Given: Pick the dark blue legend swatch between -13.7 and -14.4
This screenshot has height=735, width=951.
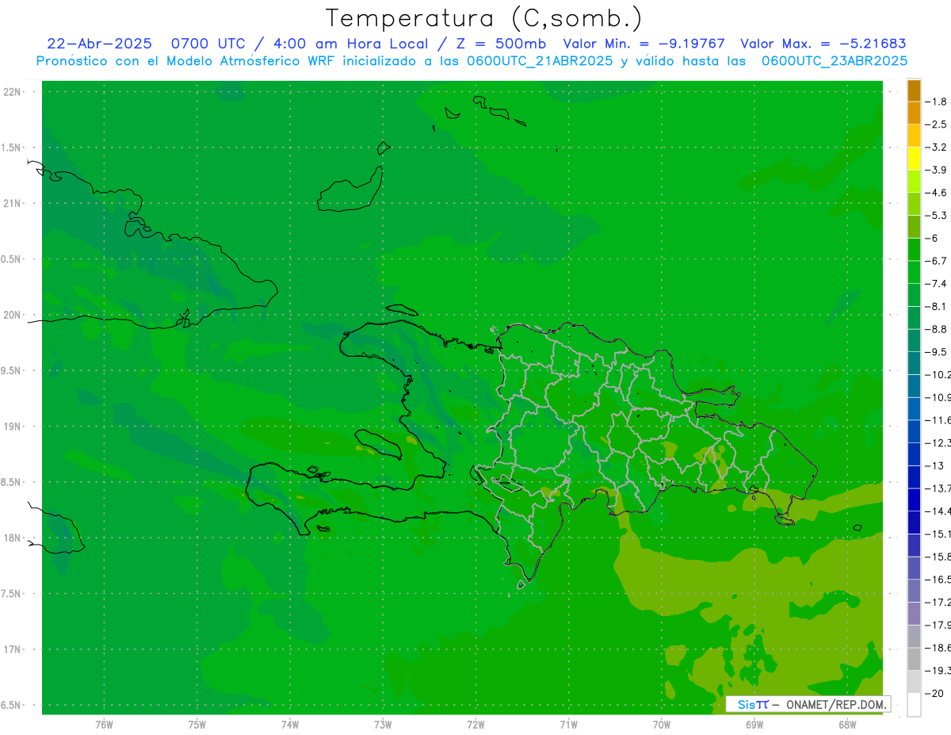Looking at the screenshot, I should click(x=914, y=500).
